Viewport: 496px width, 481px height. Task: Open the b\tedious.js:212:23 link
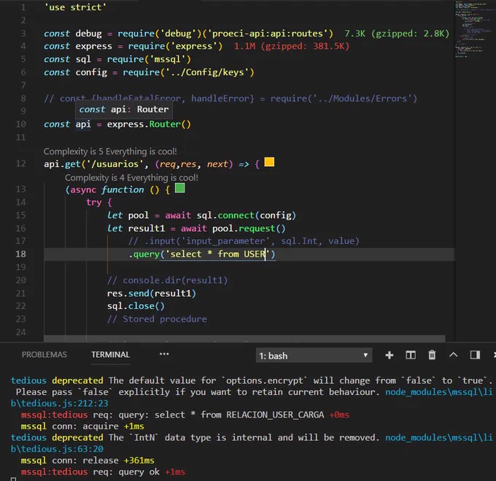pos(60,403)
